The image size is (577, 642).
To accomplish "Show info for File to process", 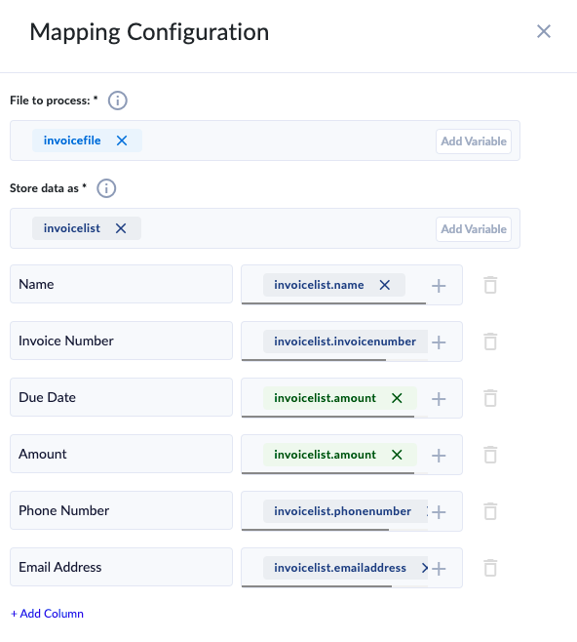I will pyautogui.click(x=117, y=100).
